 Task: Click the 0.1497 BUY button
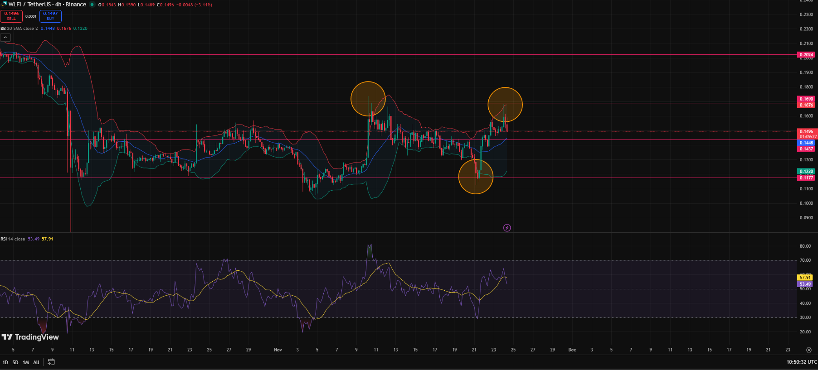[50, 16]
